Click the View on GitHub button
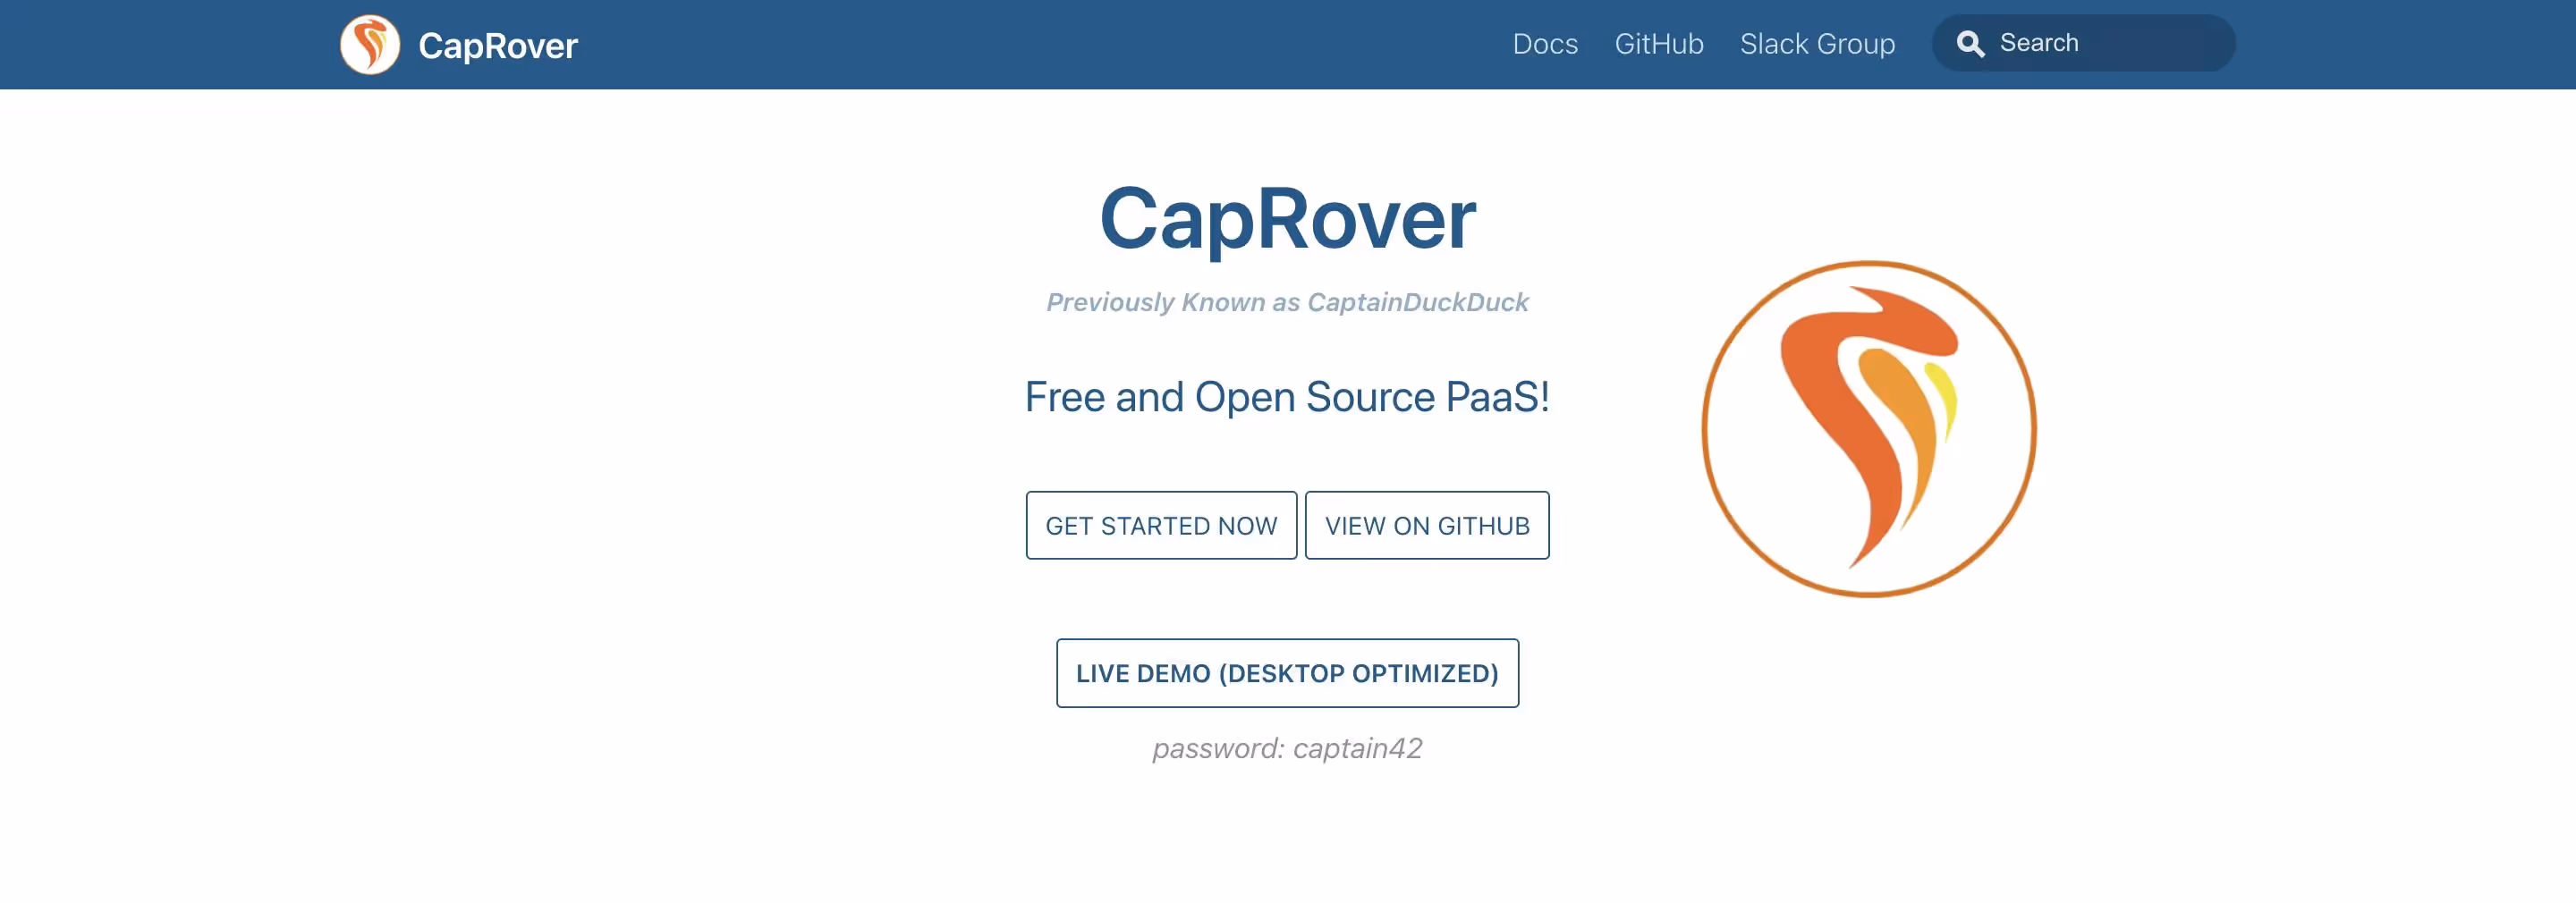 pyautogui.click(x=1427, y=525)
